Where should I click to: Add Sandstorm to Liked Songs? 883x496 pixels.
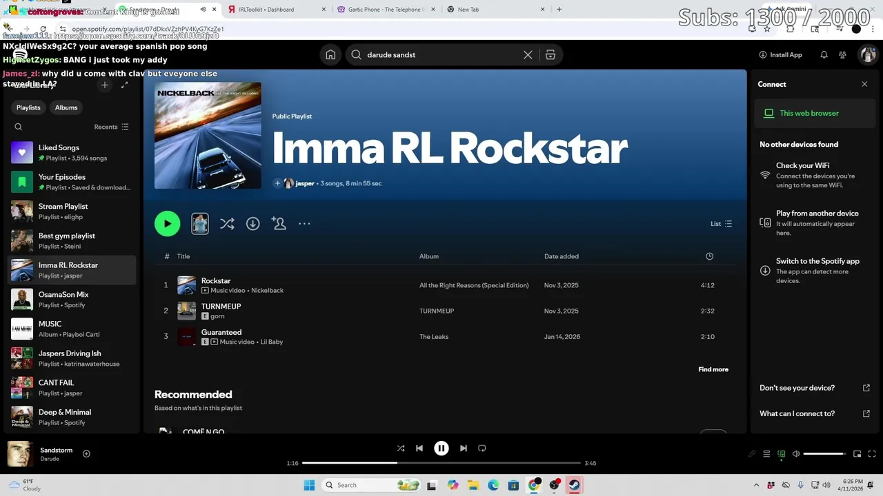pyautogui.click(x=86, y=454)
